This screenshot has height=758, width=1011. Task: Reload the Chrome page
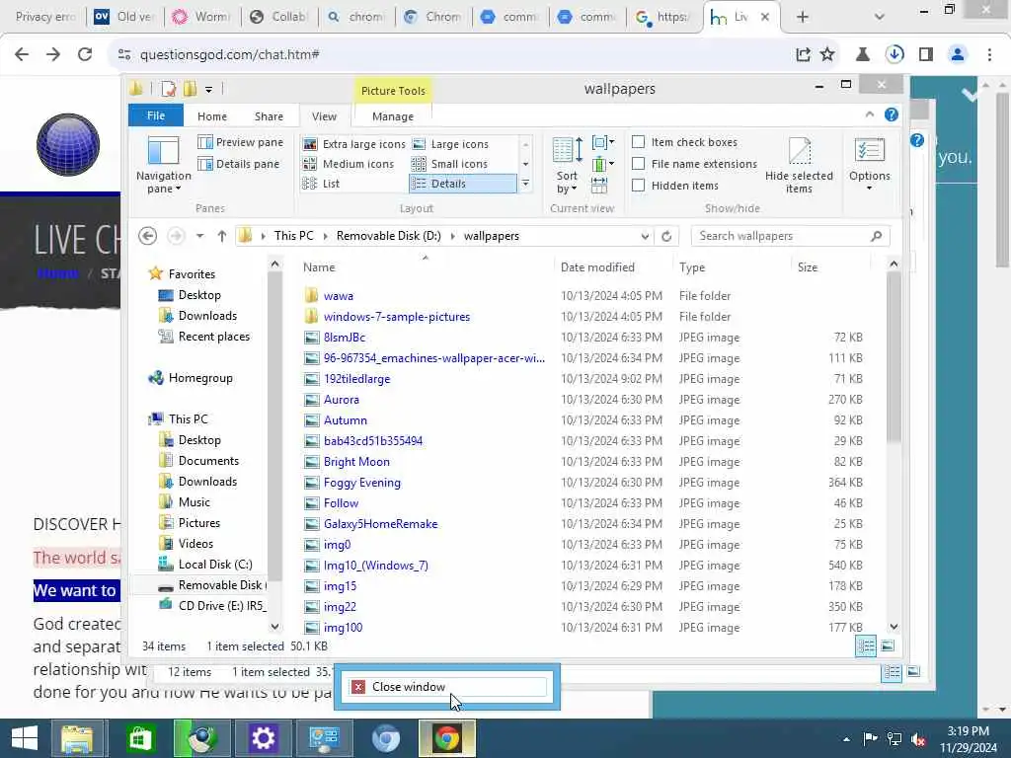pyautogui.click(x=85, y=54)
